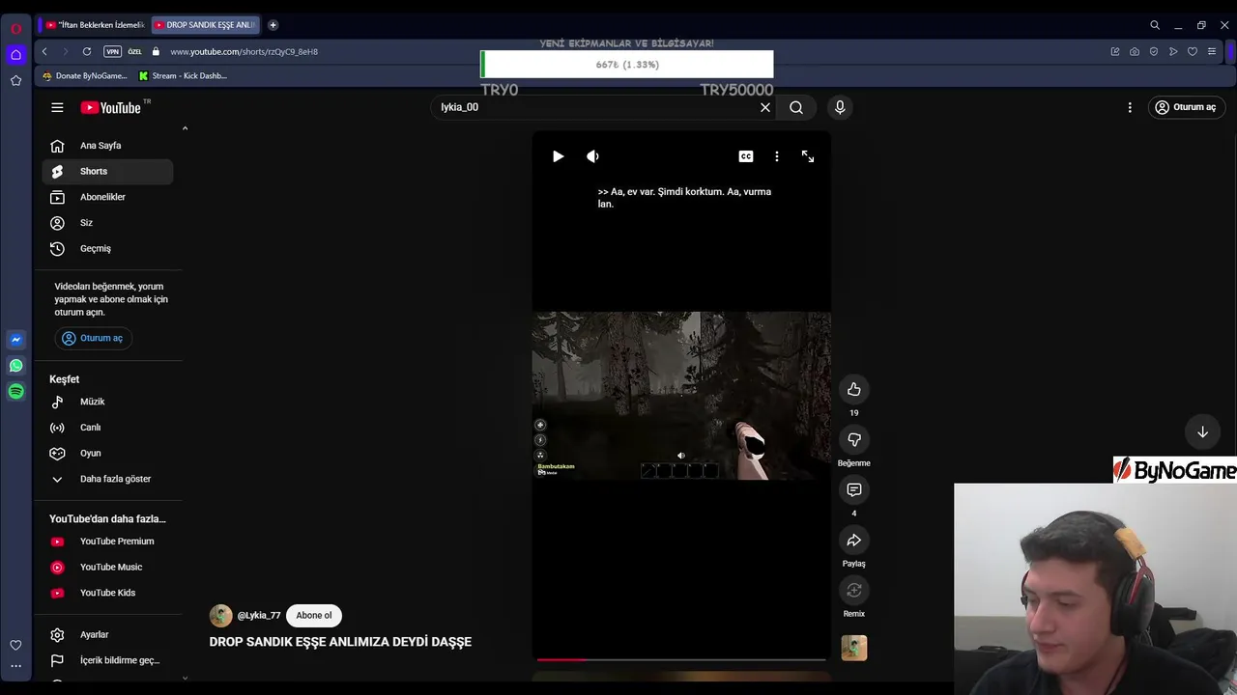Open the sound thumbnail below Remix
1237x695 pixels.
tap(853, 648)
